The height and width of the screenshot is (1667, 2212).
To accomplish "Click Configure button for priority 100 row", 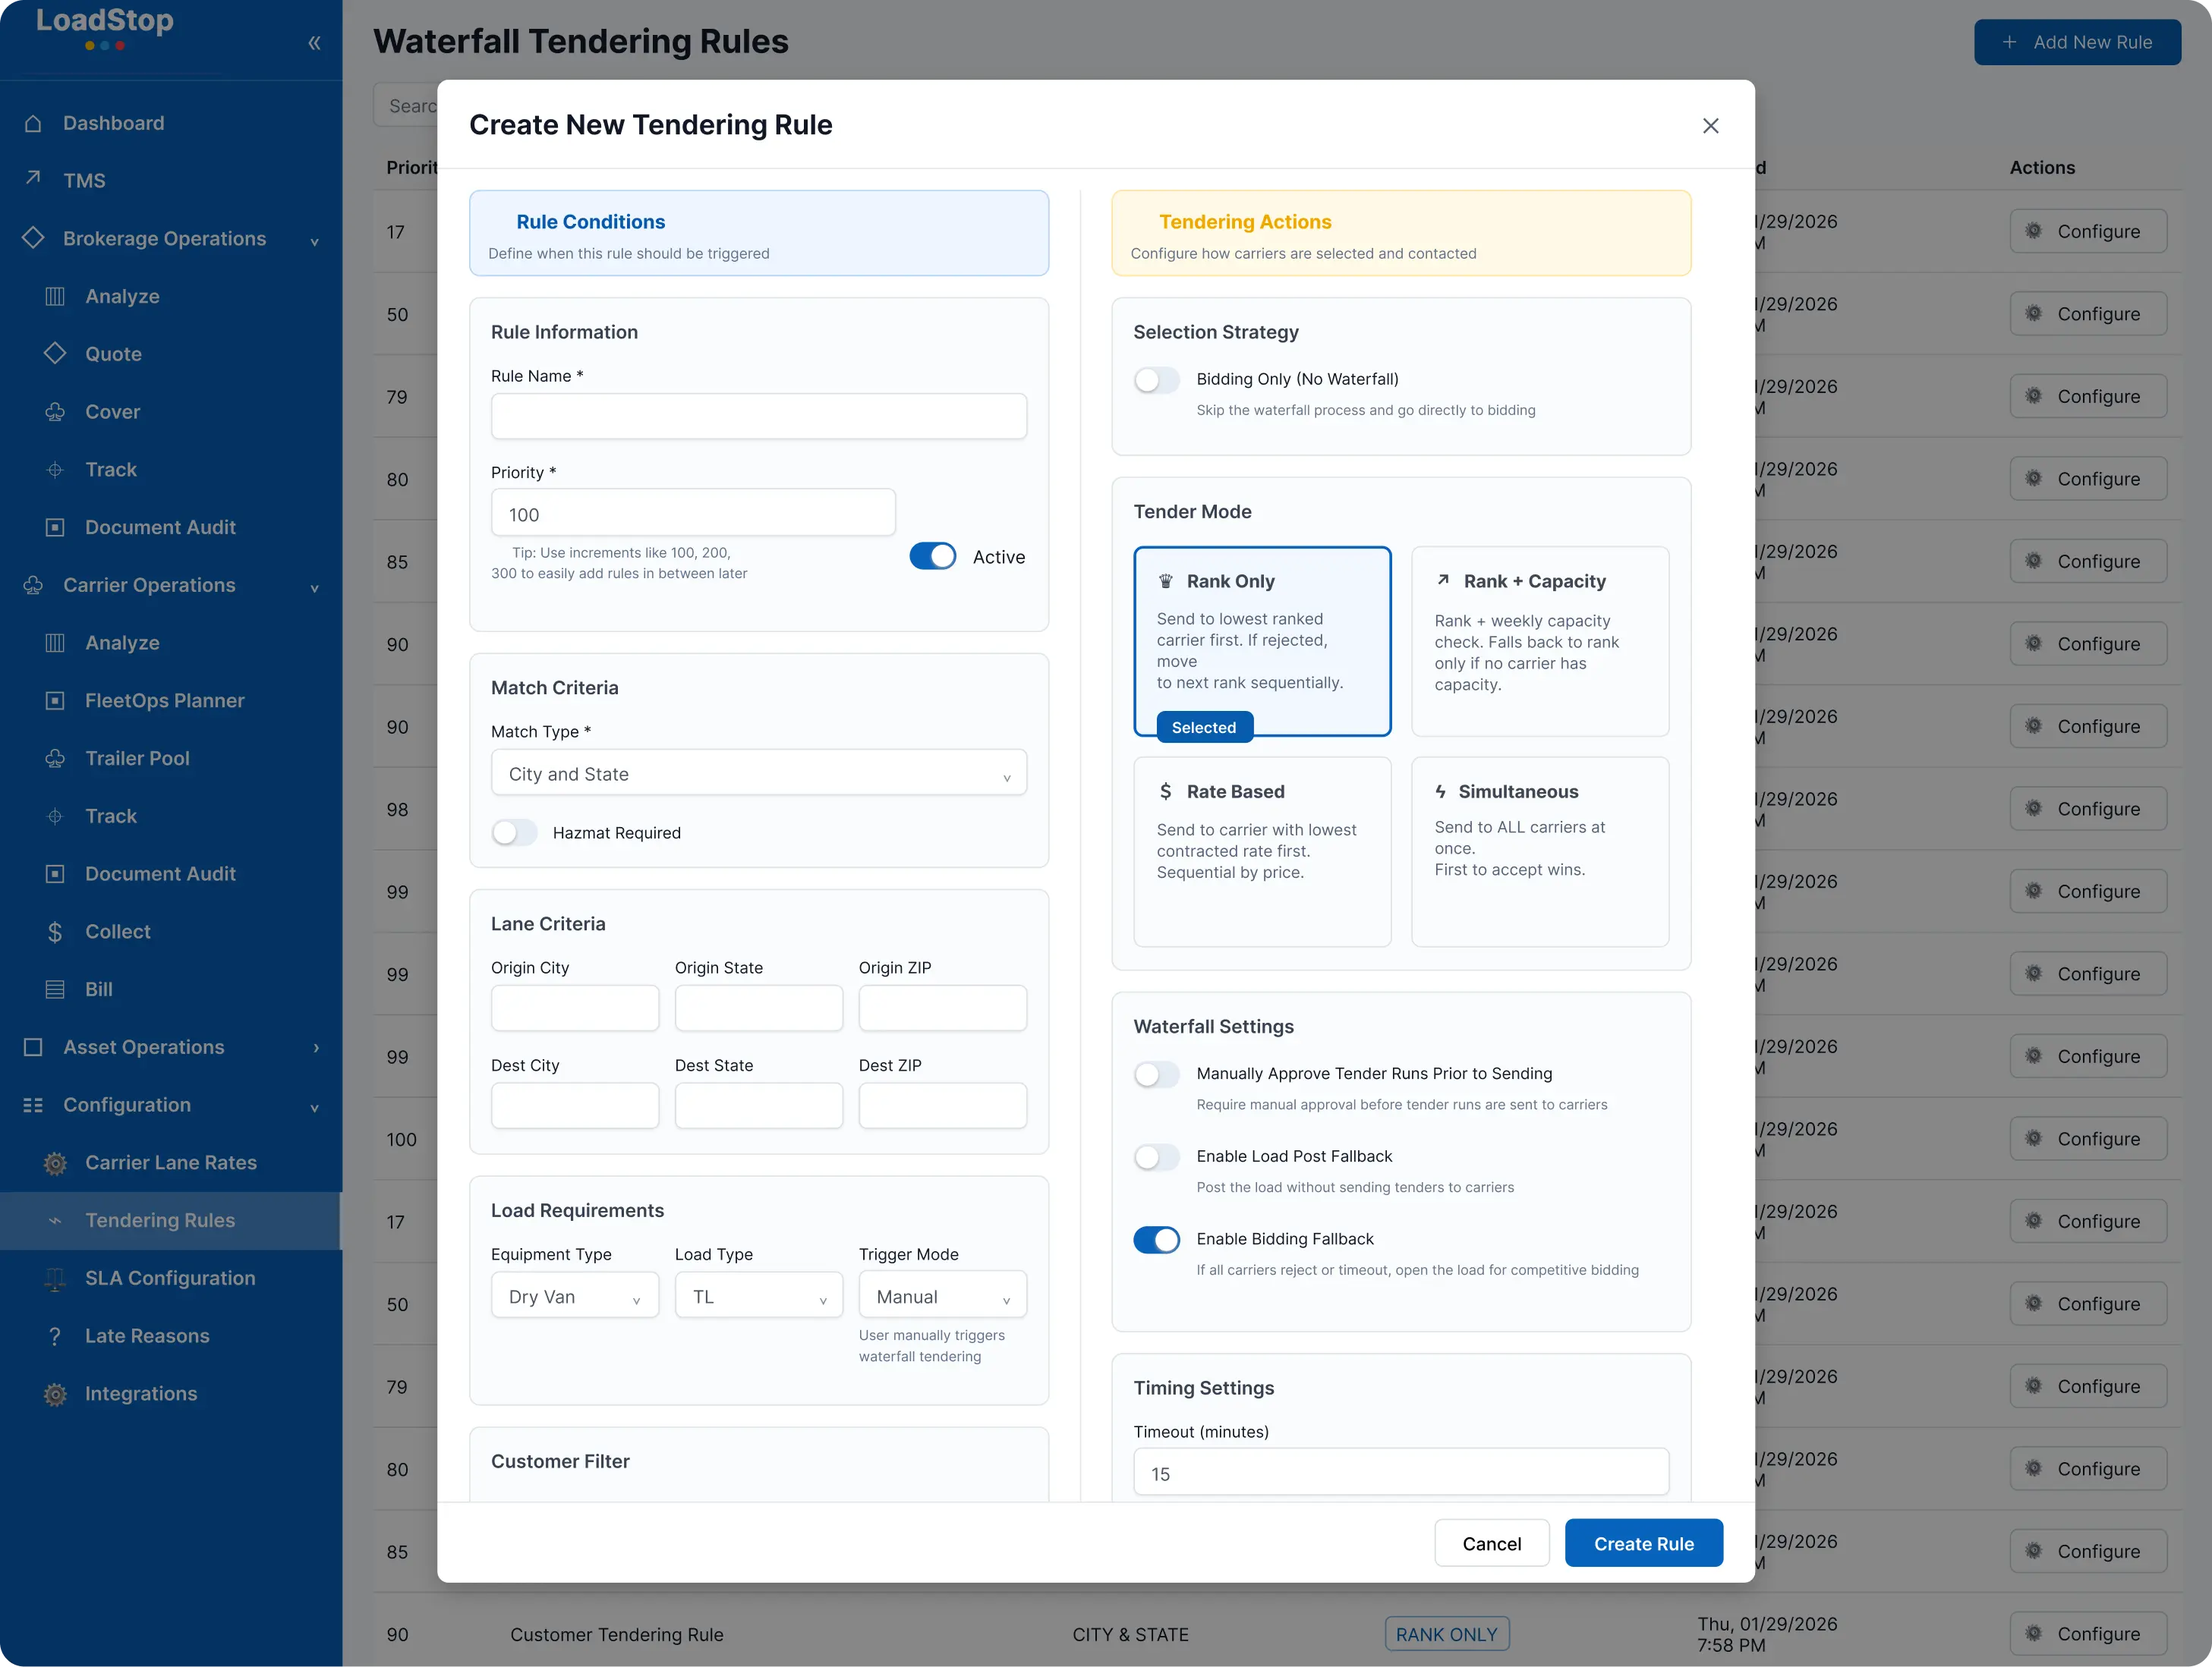I will 2088,1140.
